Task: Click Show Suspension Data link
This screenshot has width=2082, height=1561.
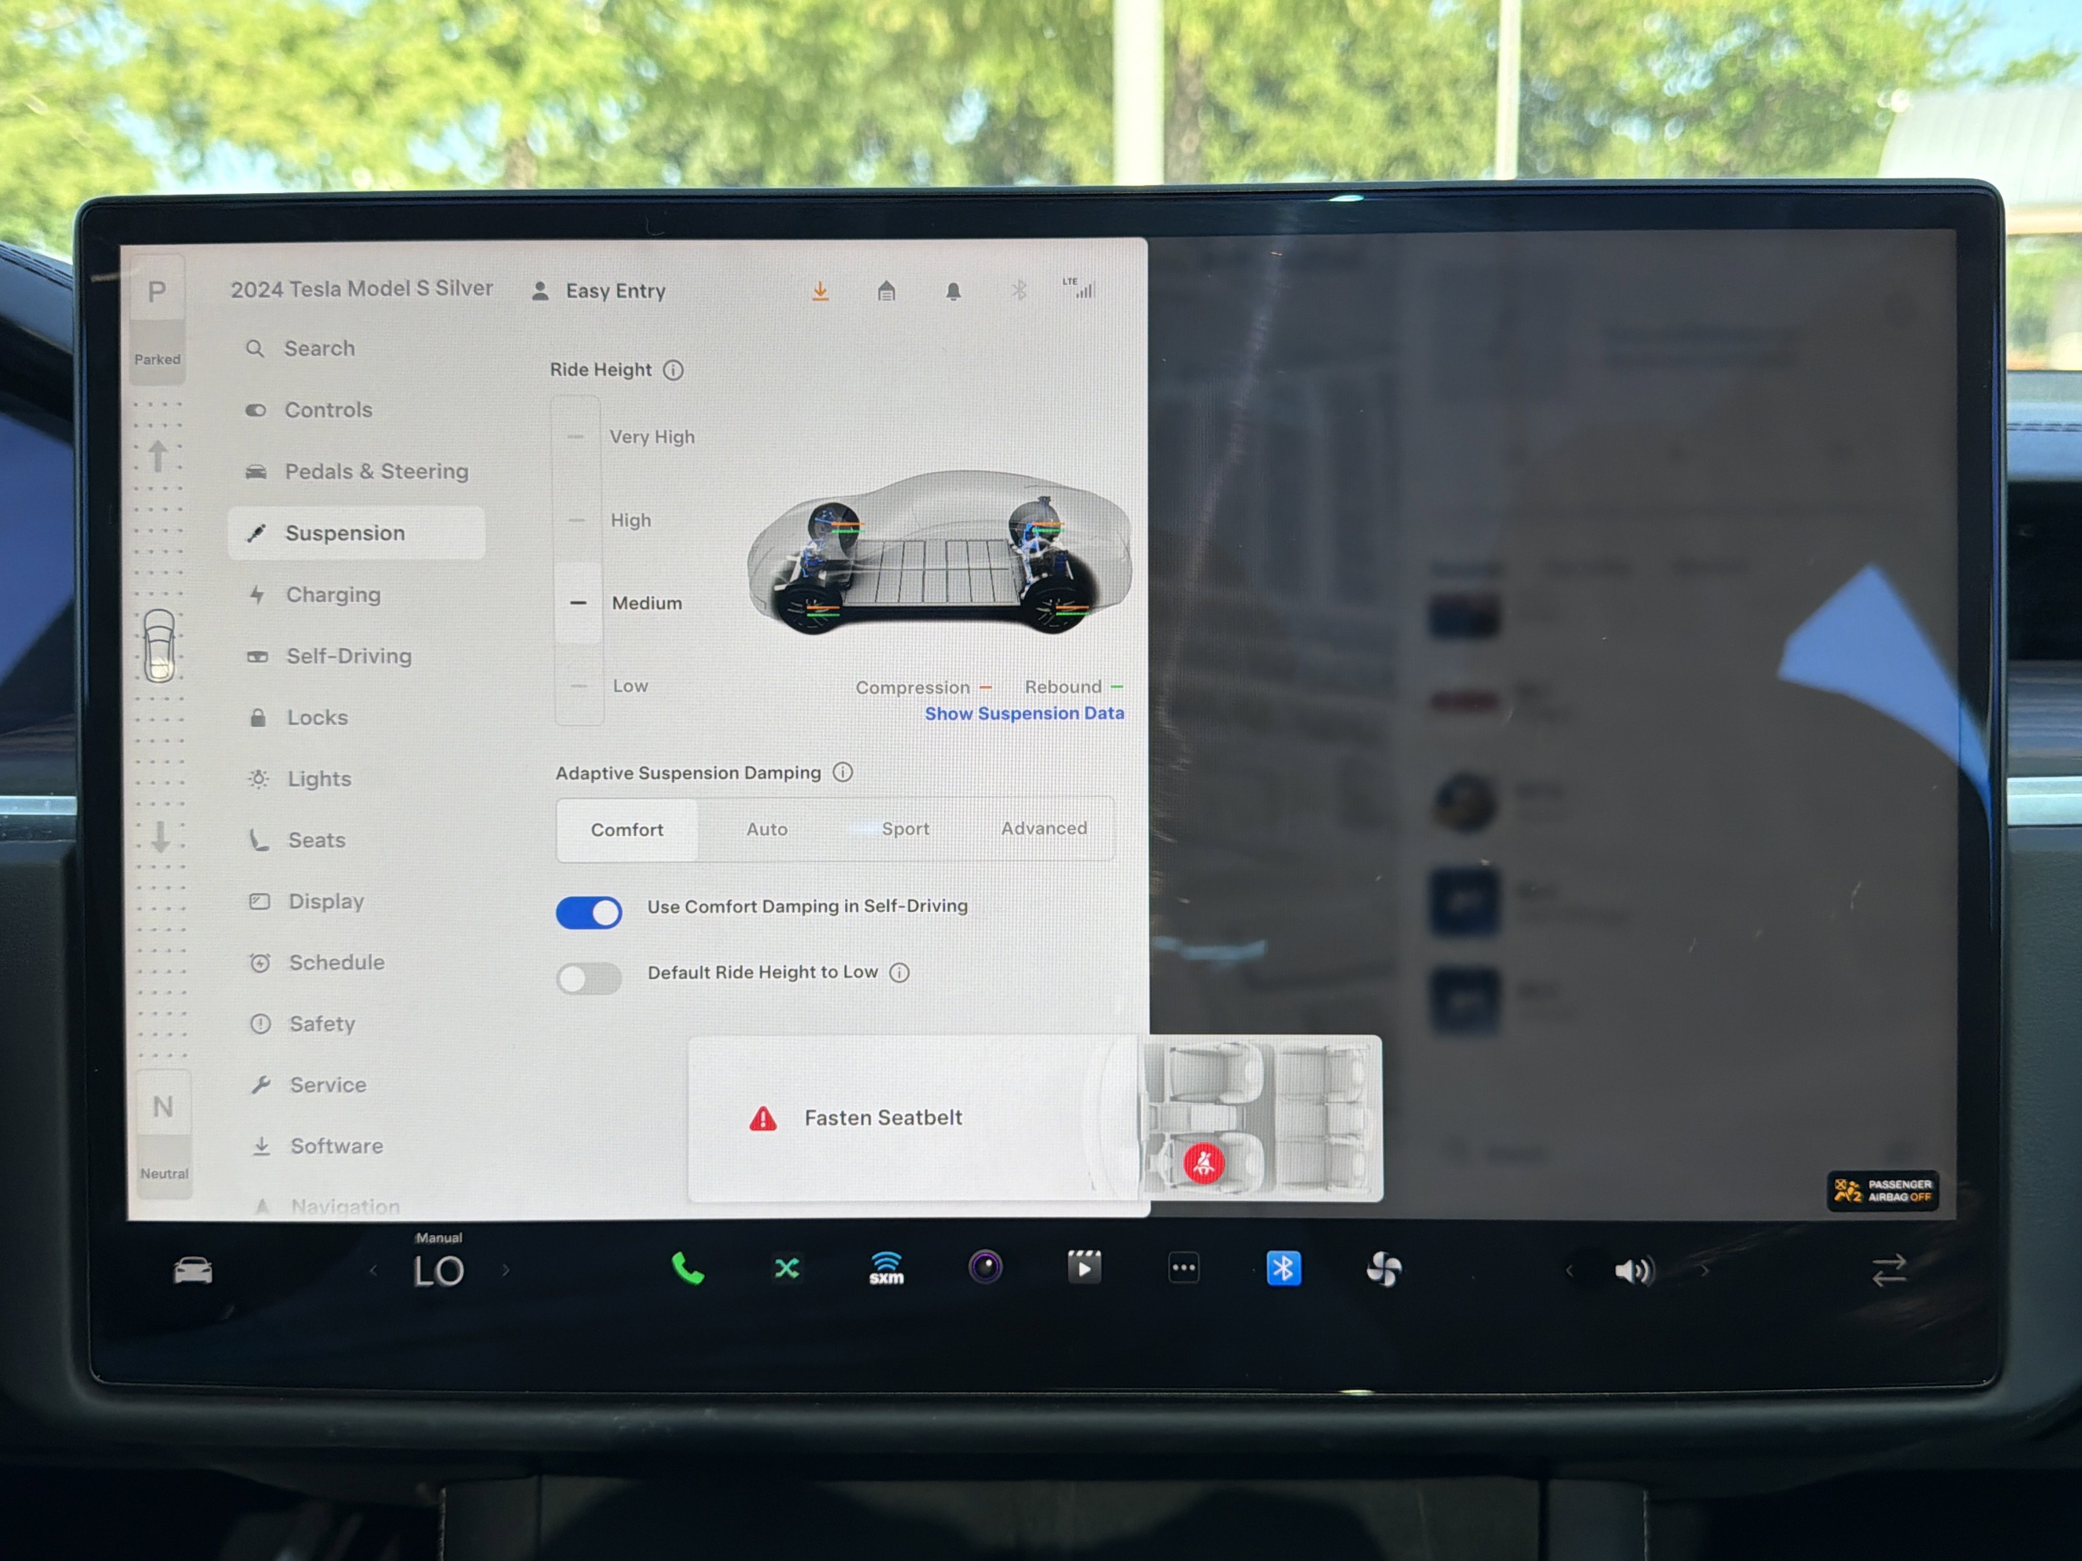Action: click(x=1024, y=713)
